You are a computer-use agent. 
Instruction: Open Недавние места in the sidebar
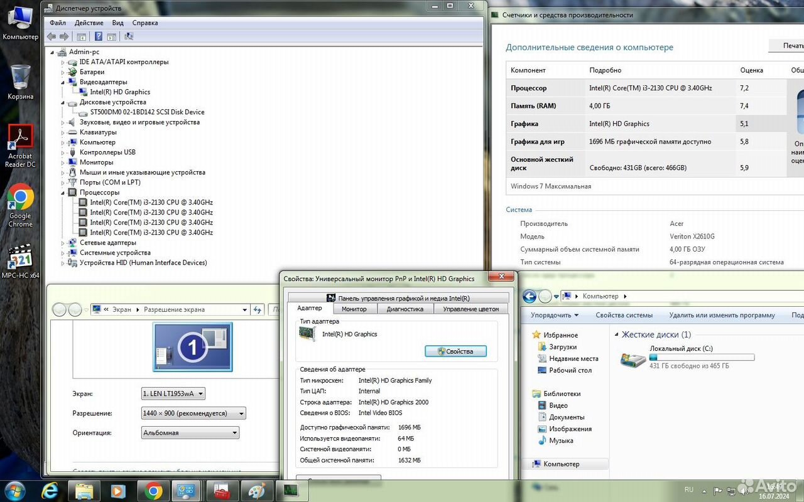coord(568,359)
